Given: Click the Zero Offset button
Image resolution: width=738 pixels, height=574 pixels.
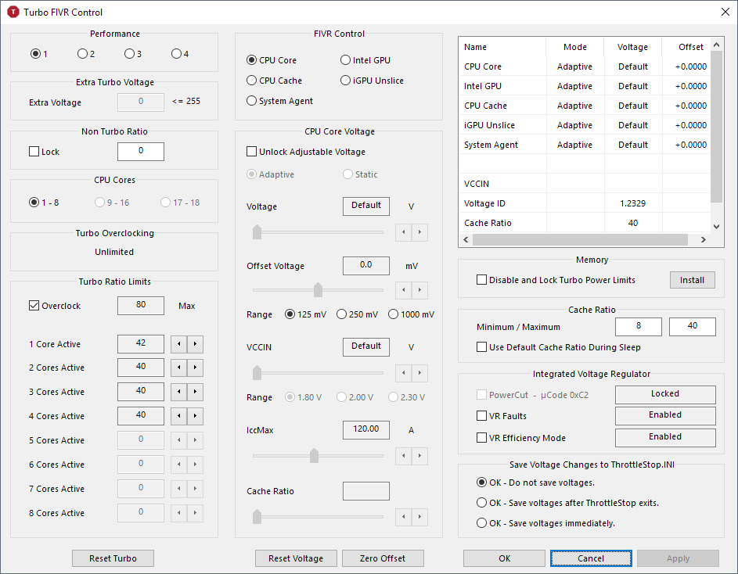Looking at the screenshot, I should tap(383, 558).
